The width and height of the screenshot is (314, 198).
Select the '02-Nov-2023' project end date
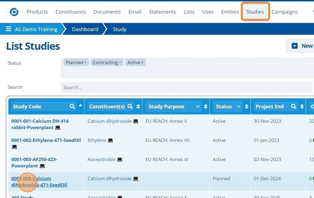[x=267, y=159]
